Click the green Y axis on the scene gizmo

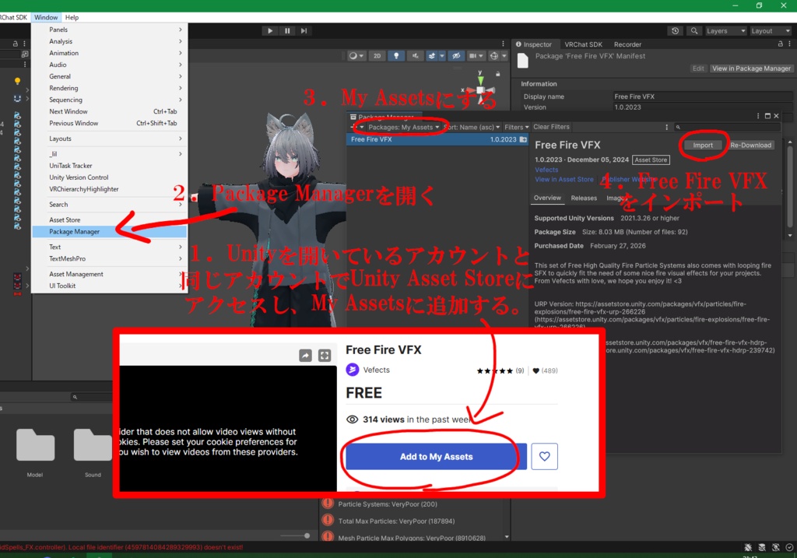point(480,79)
